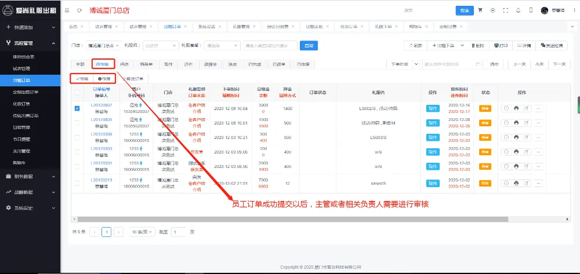The width and height of the screenshot is (580, 274).
Task: Open the 10条/页 page size dropdown
Action: (x=142, y=232)
